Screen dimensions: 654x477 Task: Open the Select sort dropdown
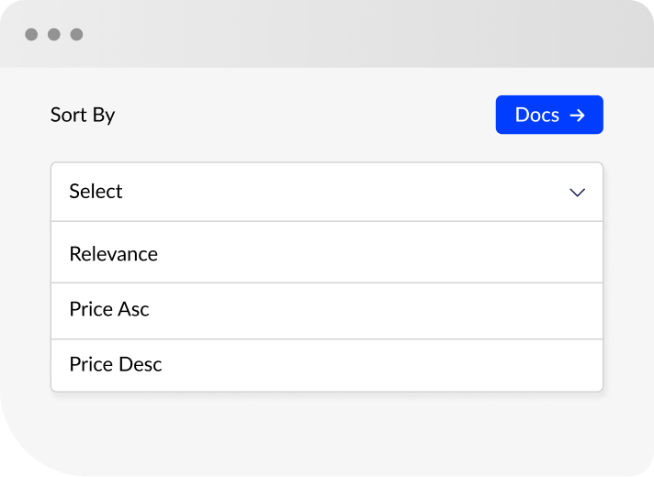(x=327, y=192)
